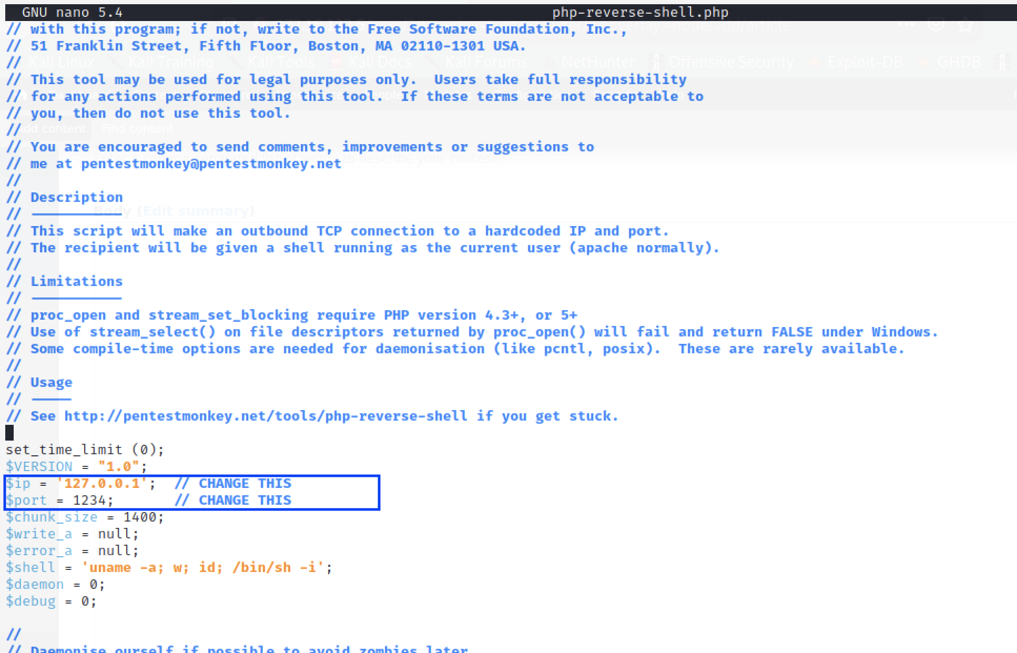Click the line starting 'Some compile-time options'

pos(455,349)
